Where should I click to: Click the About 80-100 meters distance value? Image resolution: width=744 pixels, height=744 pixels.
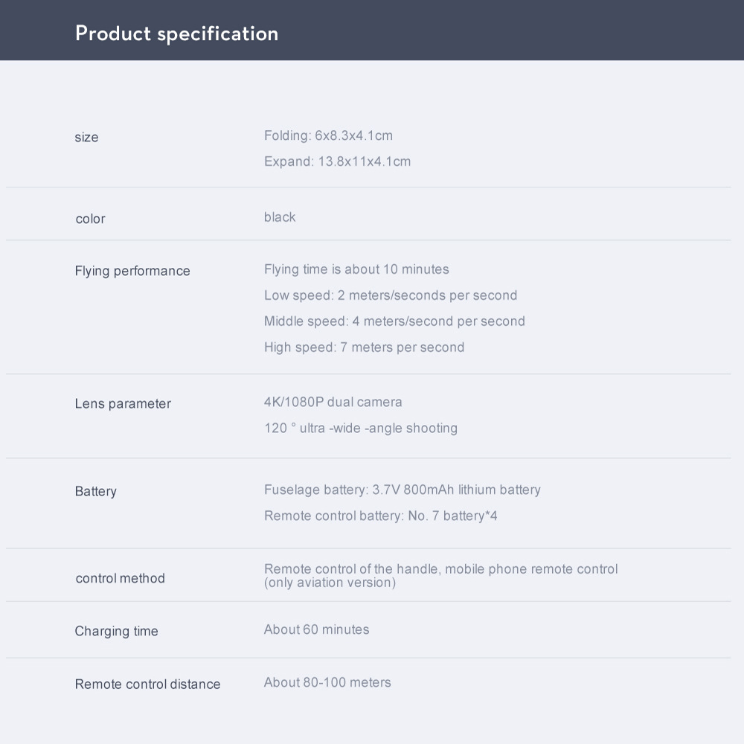(327, 682)
